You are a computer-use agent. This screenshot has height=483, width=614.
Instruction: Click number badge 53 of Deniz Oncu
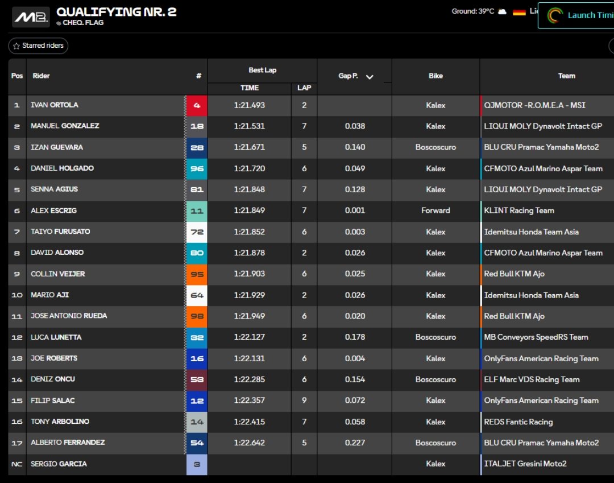(x=197, y=379)
